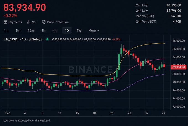The image size is (188, 126).
Task: Click the Sep date axis label
Action: click(8, 113)
